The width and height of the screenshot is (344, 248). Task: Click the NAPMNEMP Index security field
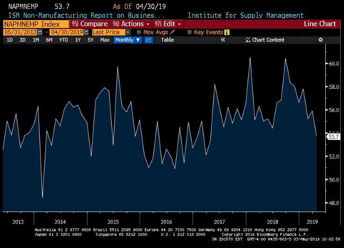click(x=36, y=24)
